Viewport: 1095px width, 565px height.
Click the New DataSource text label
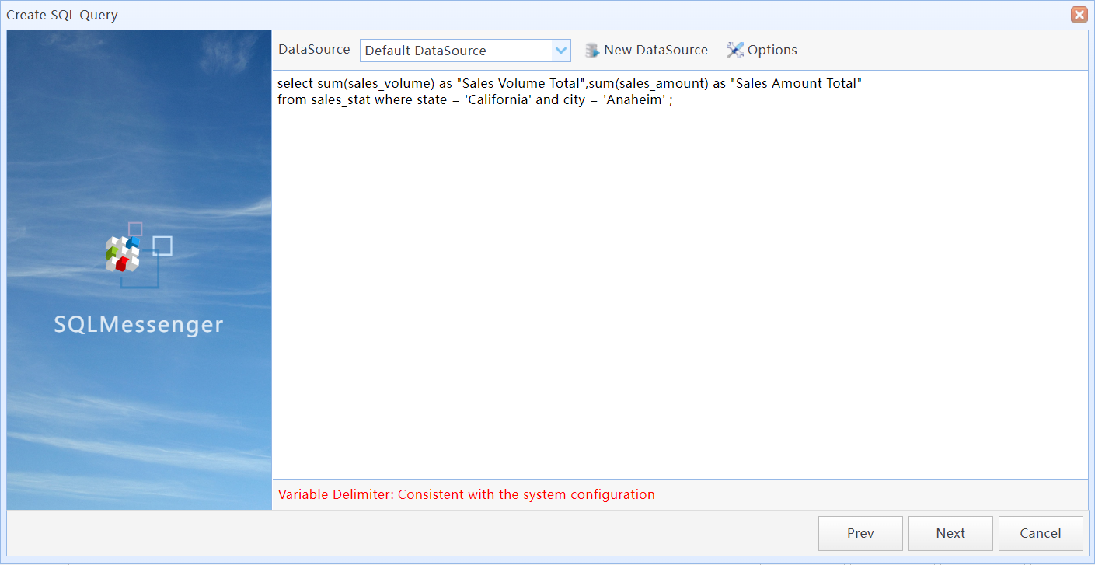655,50
